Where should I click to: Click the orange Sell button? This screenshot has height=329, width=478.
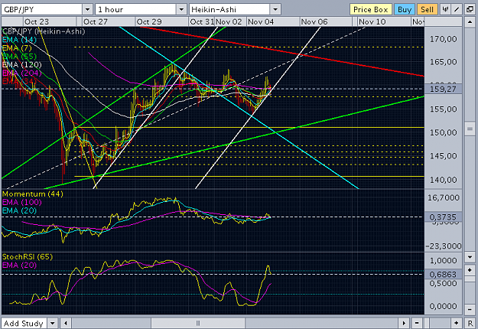click(427, 9)
